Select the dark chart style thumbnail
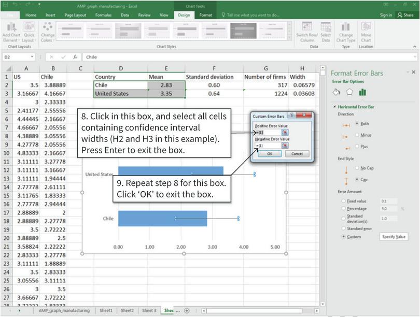This screenshot has width=420, height=317. [x=243, y=31]
